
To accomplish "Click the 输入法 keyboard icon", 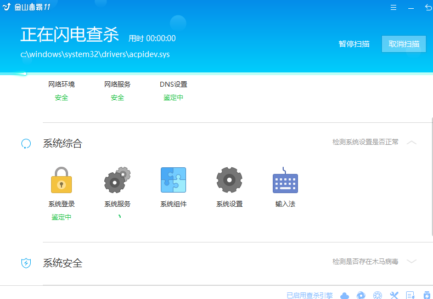I will (x=285, y=182).
